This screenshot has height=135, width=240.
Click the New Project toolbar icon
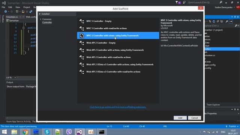point(17,12)
